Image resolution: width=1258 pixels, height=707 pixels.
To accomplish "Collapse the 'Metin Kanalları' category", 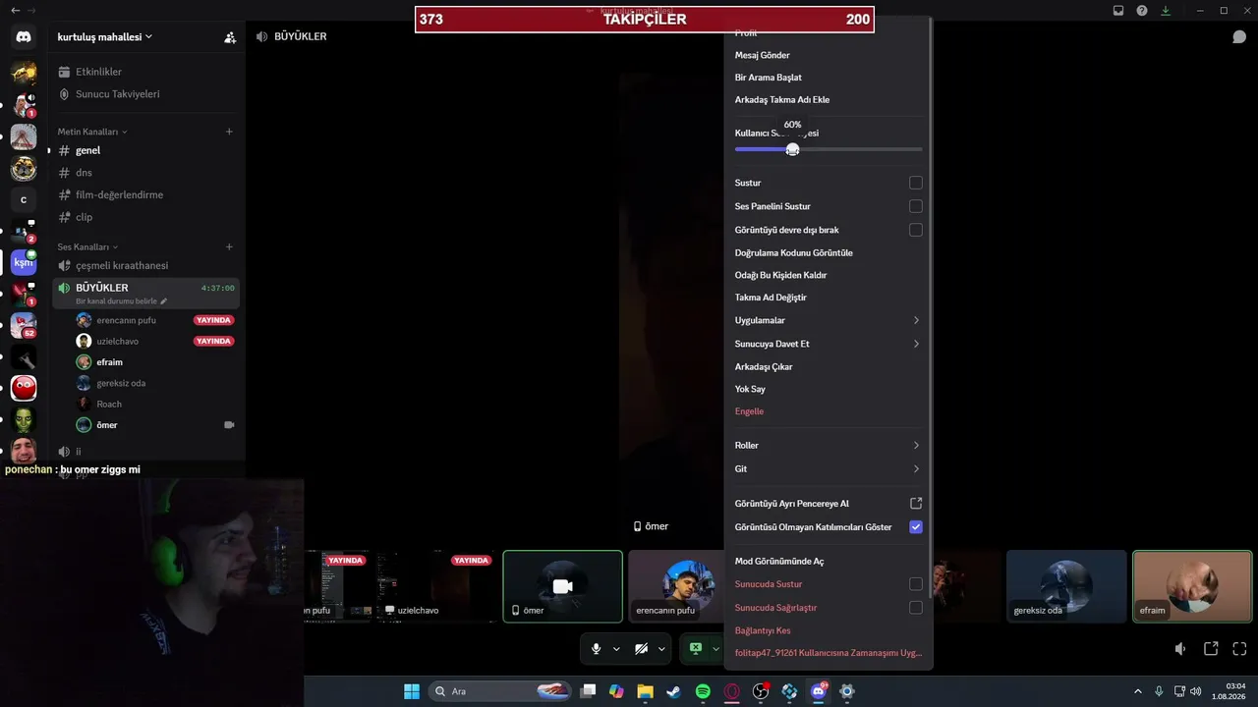I will tap(92, 132).
